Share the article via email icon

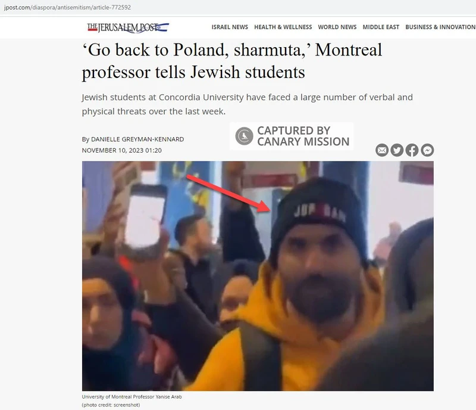tap(382, 150)
